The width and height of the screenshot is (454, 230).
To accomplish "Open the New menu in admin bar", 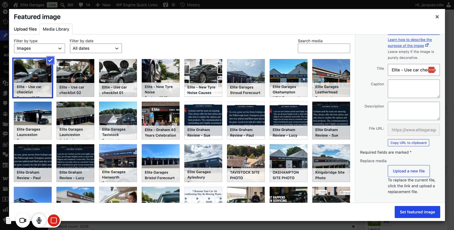I will [103, 5].
